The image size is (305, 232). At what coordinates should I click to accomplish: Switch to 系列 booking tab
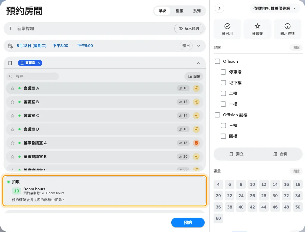(197, 11)
